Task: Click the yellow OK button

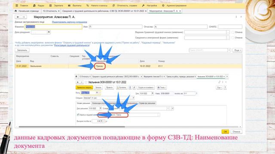Action: pyautogui.click(x=225, y=131)
